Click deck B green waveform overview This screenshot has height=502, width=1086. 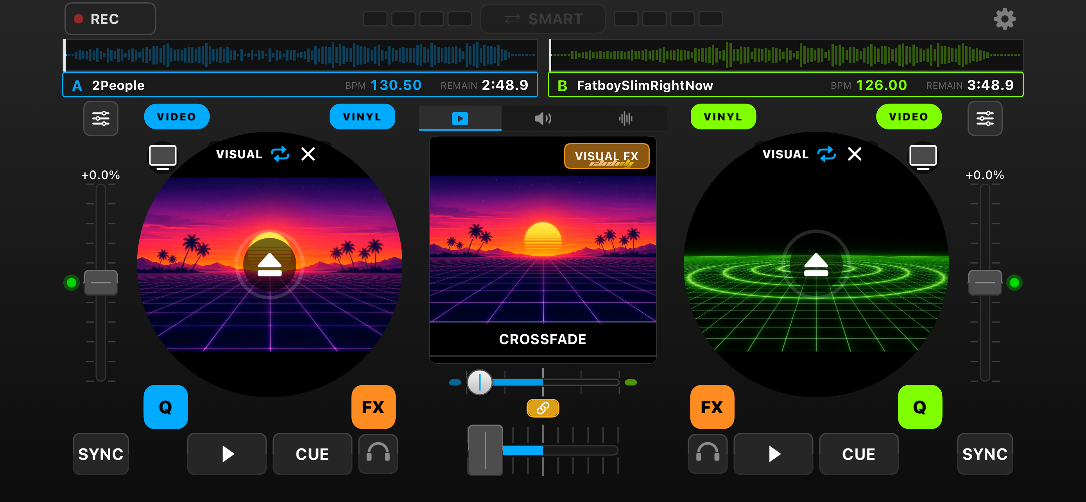[x=786, y=55]
